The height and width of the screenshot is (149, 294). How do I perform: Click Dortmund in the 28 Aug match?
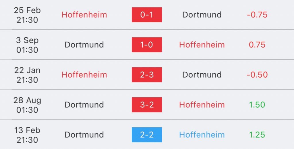coord(84,105)
